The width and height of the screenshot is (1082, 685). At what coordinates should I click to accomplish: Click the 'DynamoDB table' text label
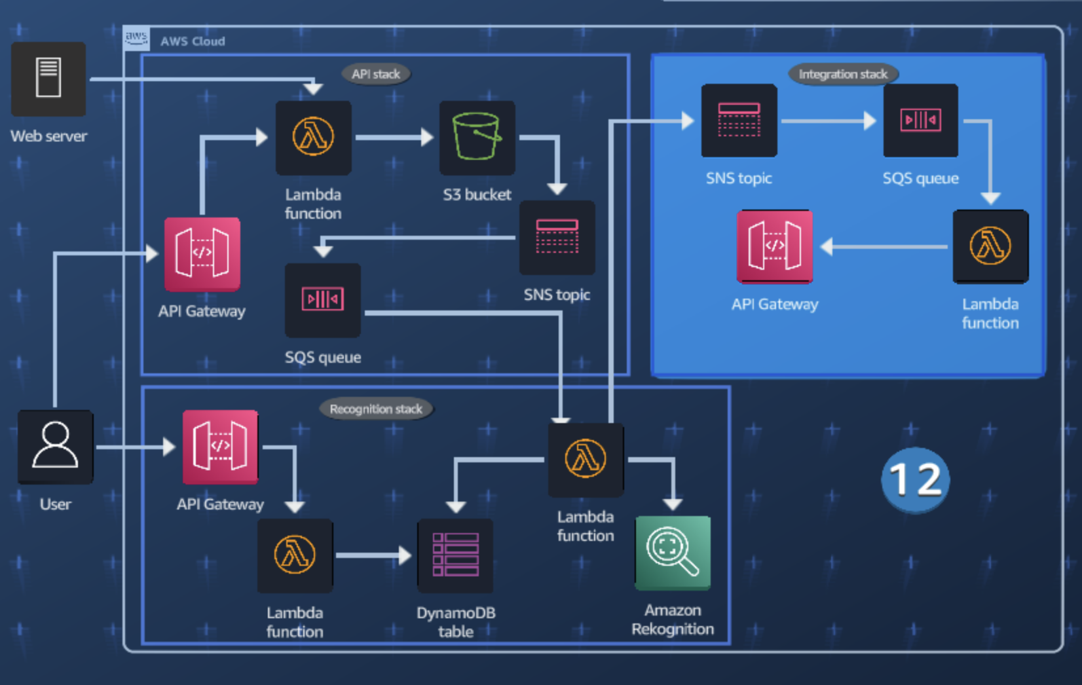point(456,622)
